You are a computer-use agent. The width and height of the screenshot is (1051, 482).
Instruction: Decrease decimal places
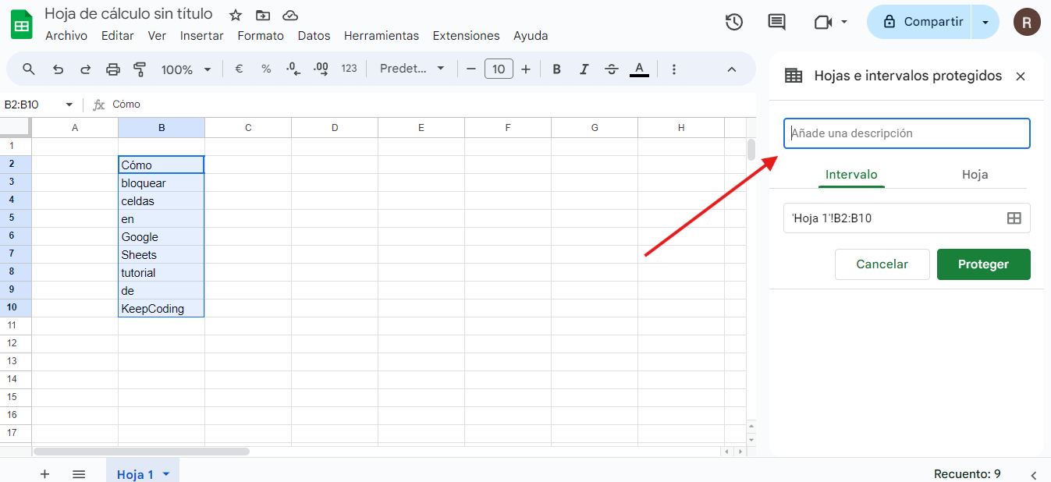[x=293, y=69]
